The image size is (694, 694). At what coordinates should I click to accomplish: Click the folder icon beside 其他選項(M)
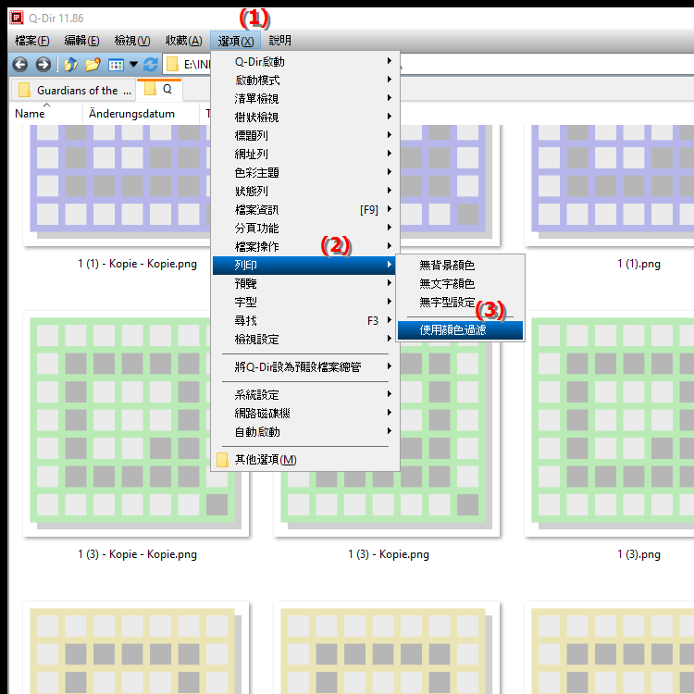coord(222,459)
